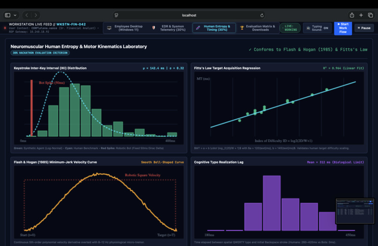The width and height of the screenshot is (378, 246).
Task: Click the 30% Hackathon Evaluation Criterion badge
Action: pyautogui.click(x=40, y=53)
